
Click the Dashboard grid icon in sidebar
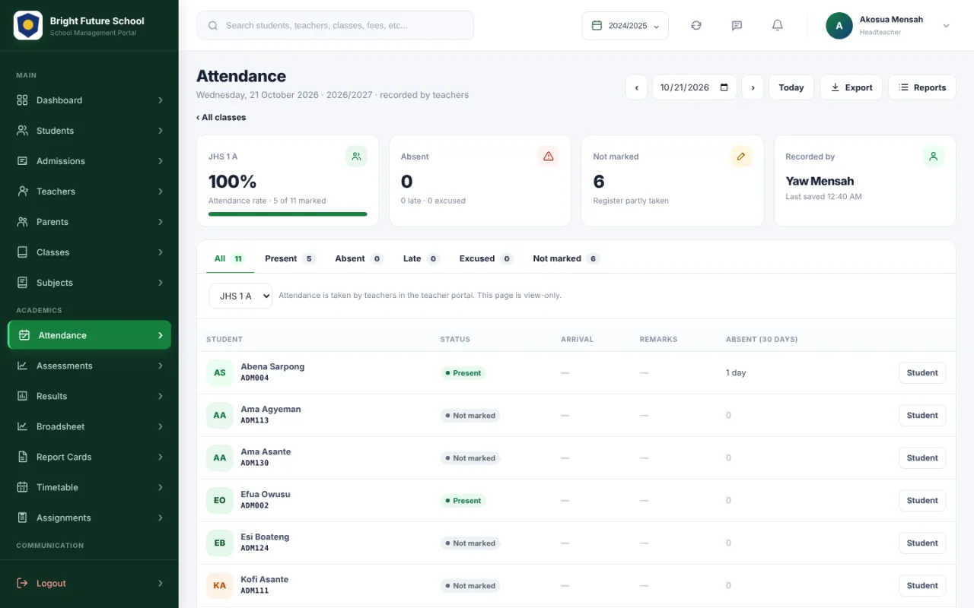coord(22,100)
